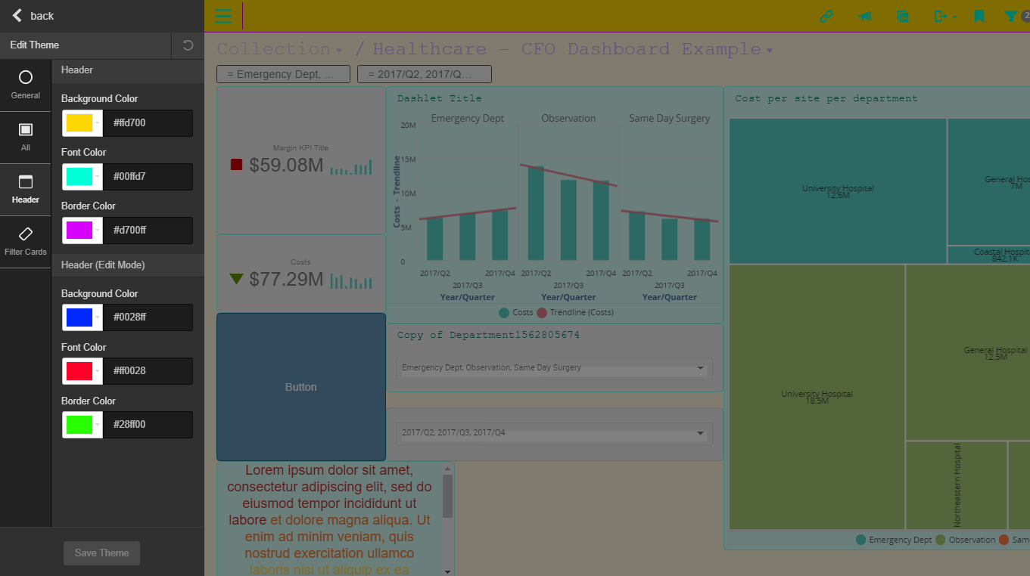
Task: Click the copy pages icon in the header
Action: 902,16
